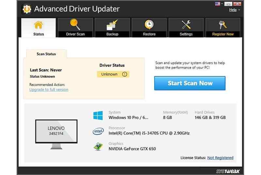Click the 'Last Scan: Never' text
261x175 pixels.
click(46, 70)
